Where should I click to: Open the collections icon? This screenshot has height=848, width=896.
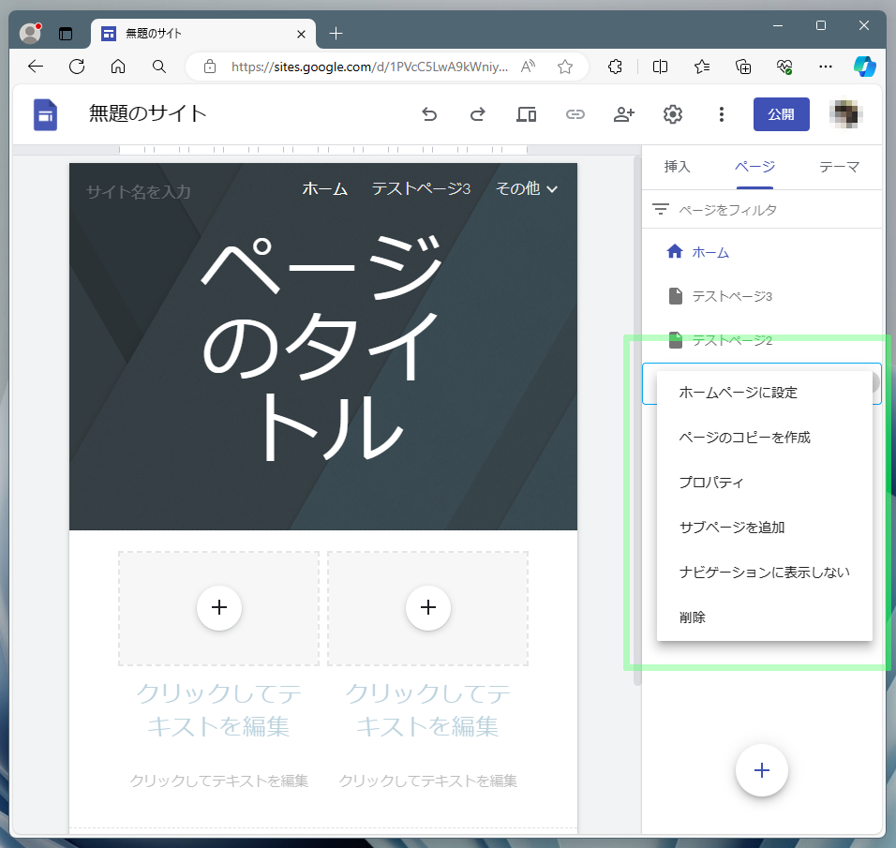[x=743, y=67]
